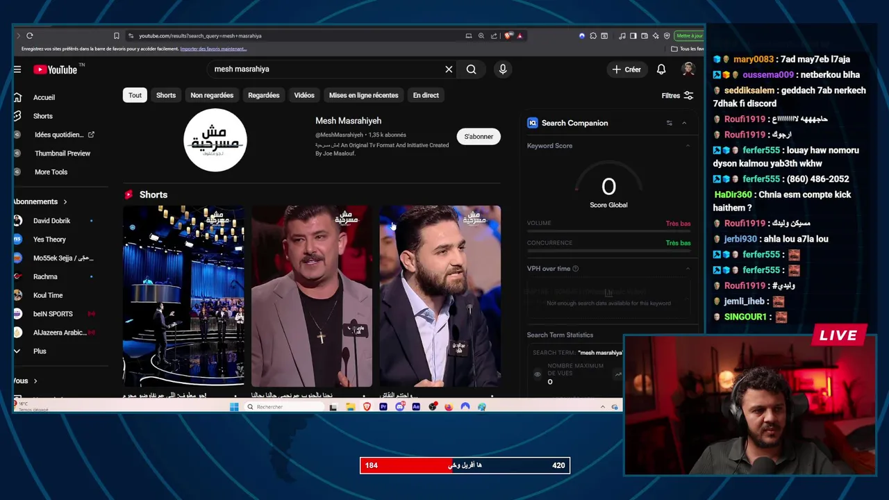Click the Brave Shields lion icon
This screenshot has width=889, height=500.
509,35
